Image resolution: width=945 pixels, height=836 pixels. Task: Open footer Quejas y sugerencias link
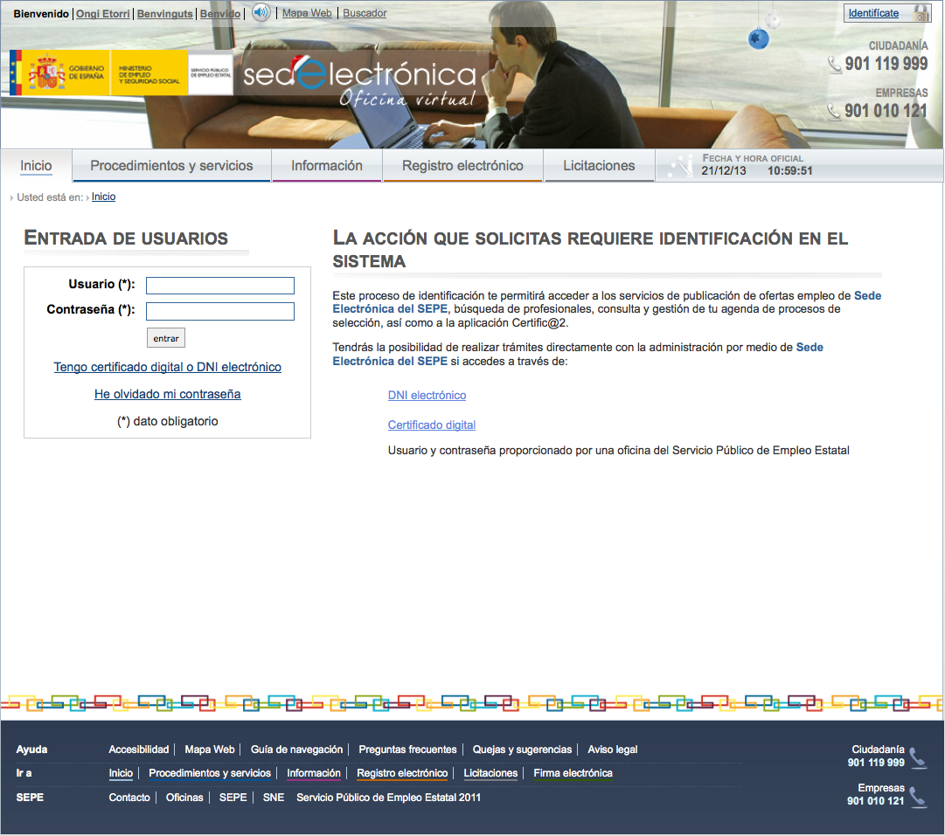[x=522, y=750]
